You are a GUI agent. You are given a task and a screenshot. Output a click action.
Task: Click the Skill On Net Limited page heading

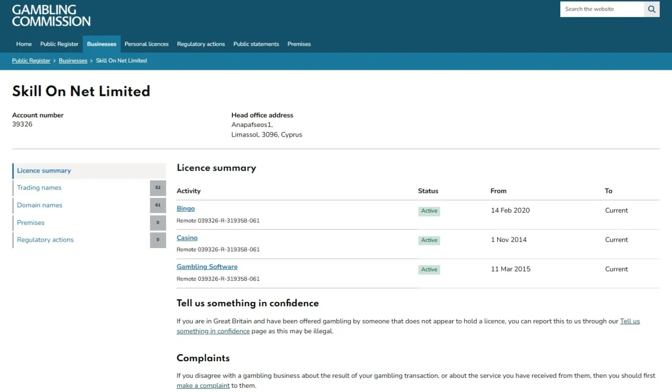click(81, 92)
